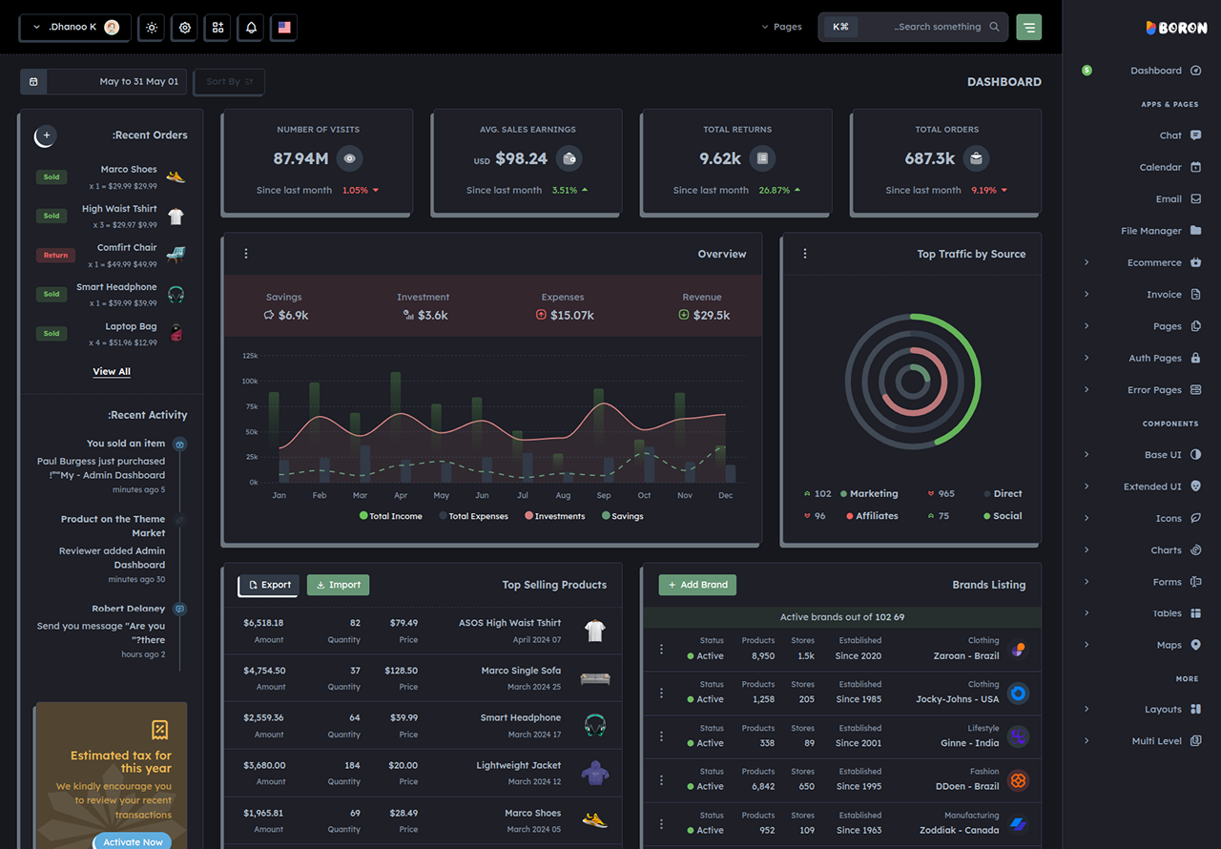Image resolution: width=1221 pixels, height=849 pixels.
Task: Toggle sidebar with green hamburger button
Action: 1028,27
